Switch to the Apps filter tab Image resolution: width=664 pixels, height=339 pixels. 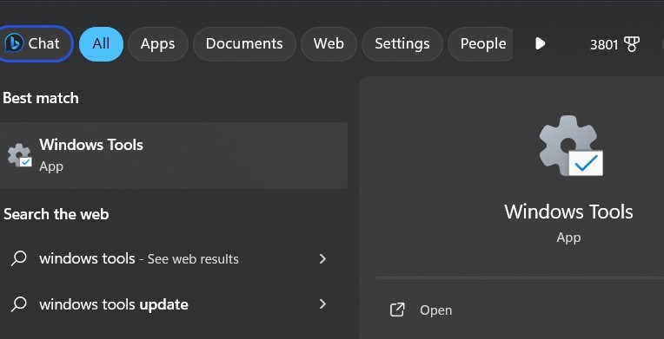(x=158, y=43)
